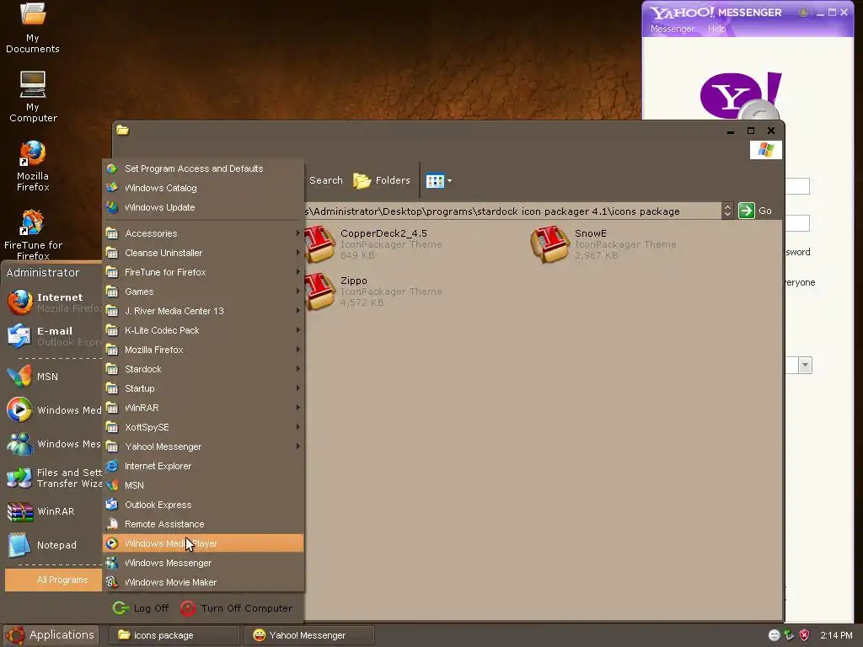The image size is (863, 647).
Task: Open the Views dropdown in explorer toolbar
Action: [x=438, y=180]
